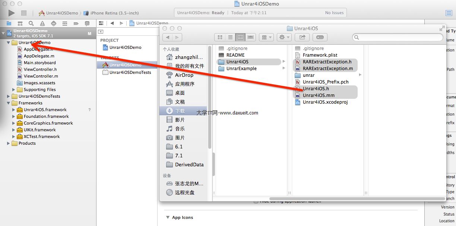Open the Debug navigator icon
The height and width of the screenshot is (226, 456).
(x=65, y=23)
